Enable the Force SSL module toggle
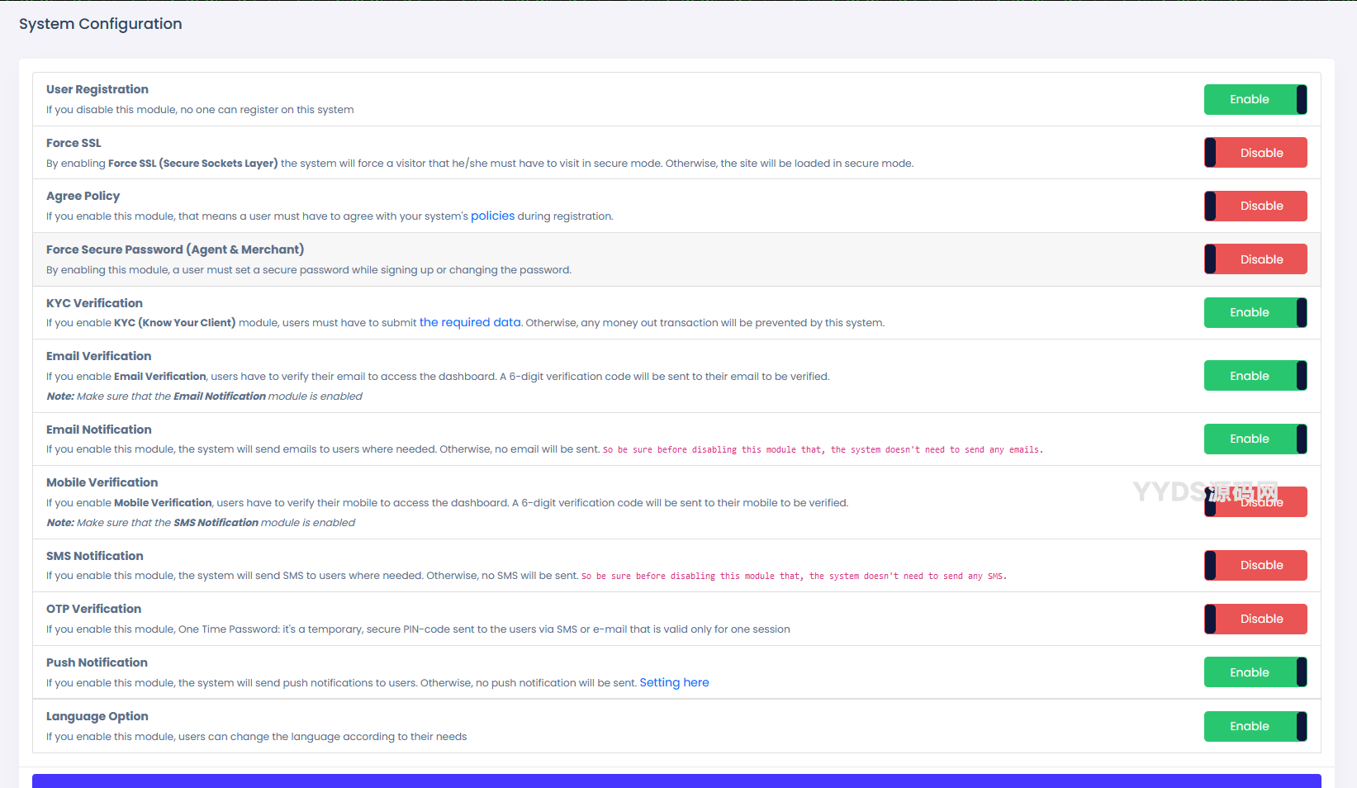This screenshot has height=788, width=1357. [1255, 153]
